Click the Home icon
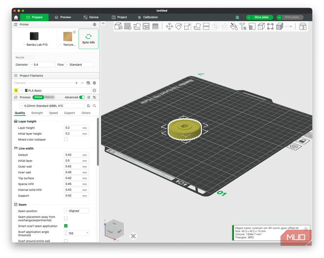The width and height of the screenshot is (324, 258). click(x=16, y=18)
